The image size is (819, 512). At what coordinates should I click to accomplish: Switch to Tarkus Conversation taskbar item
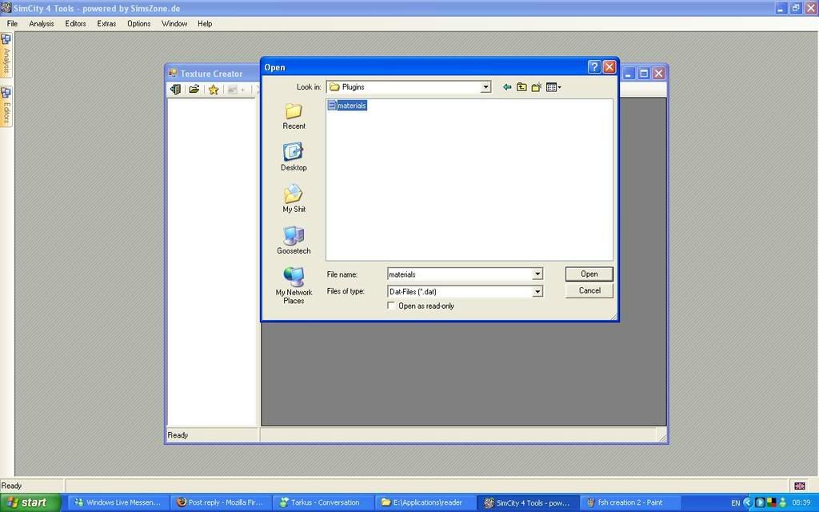click(x=324, y=502)
